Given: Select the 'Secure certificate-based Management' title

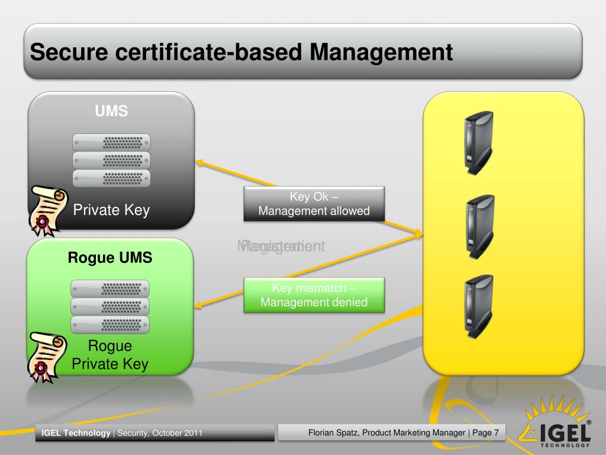Looking at the screenshot, I should pyautogui.click(x=241, y=52).
